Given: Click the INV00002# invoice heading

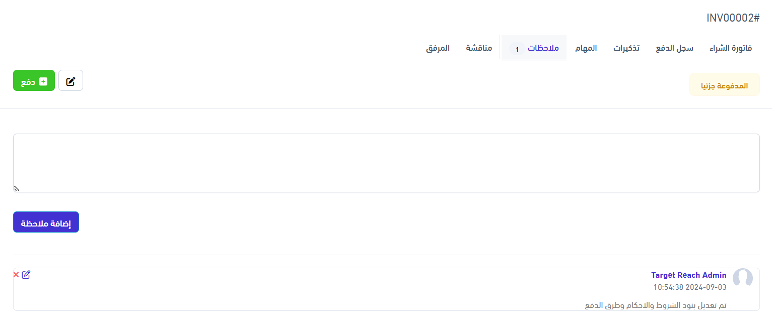Looking at the screenshot, I should 733,18.
